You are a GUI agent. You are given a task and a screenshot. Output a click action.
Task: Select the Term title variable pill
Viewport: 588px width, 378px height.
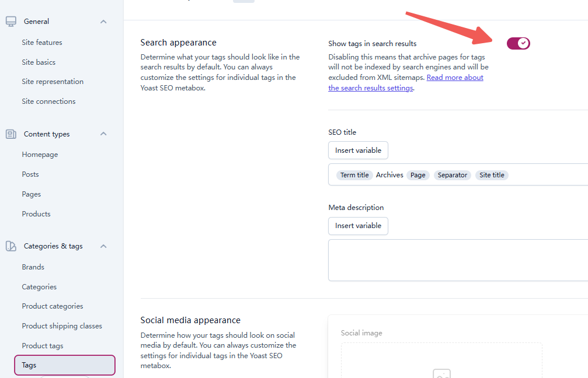354,174
